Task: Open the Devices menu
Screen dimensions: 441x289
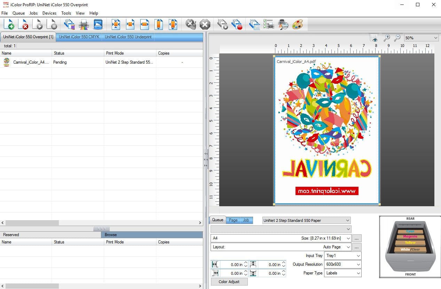Action: [49, 13]
